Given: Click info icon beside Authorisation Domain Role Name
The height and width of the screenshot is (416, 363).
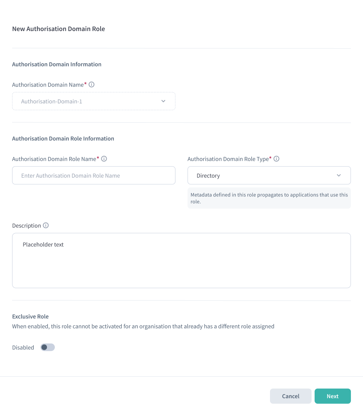Looking at the screenshot, I should coord(104,159).
